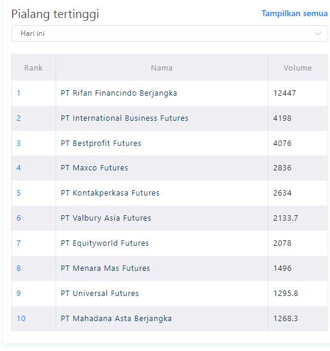Open the Tampilkan semua link

coord(294,13)
